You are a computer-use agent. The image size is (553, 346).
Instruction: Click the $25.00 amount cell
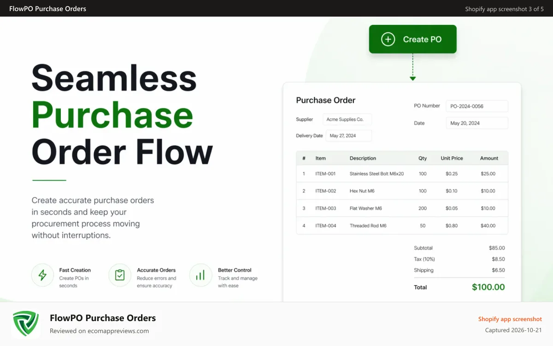488,174
